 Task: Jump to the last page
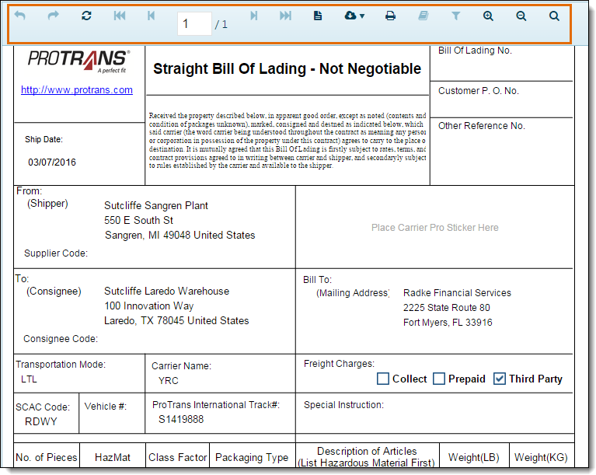[285, 16]
